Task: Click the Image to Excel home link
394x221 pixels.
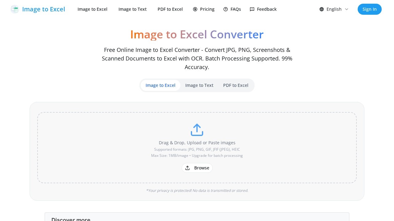Action: point(92,9)
